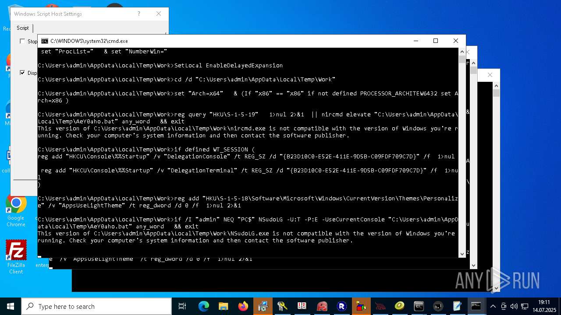Open the meet now tray icon
The width and height of the screenshot is (561, 315).
[504, 306]
